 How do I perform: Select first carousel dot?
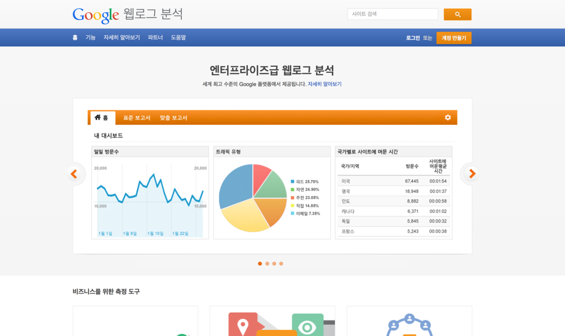(x=260, y=264)
